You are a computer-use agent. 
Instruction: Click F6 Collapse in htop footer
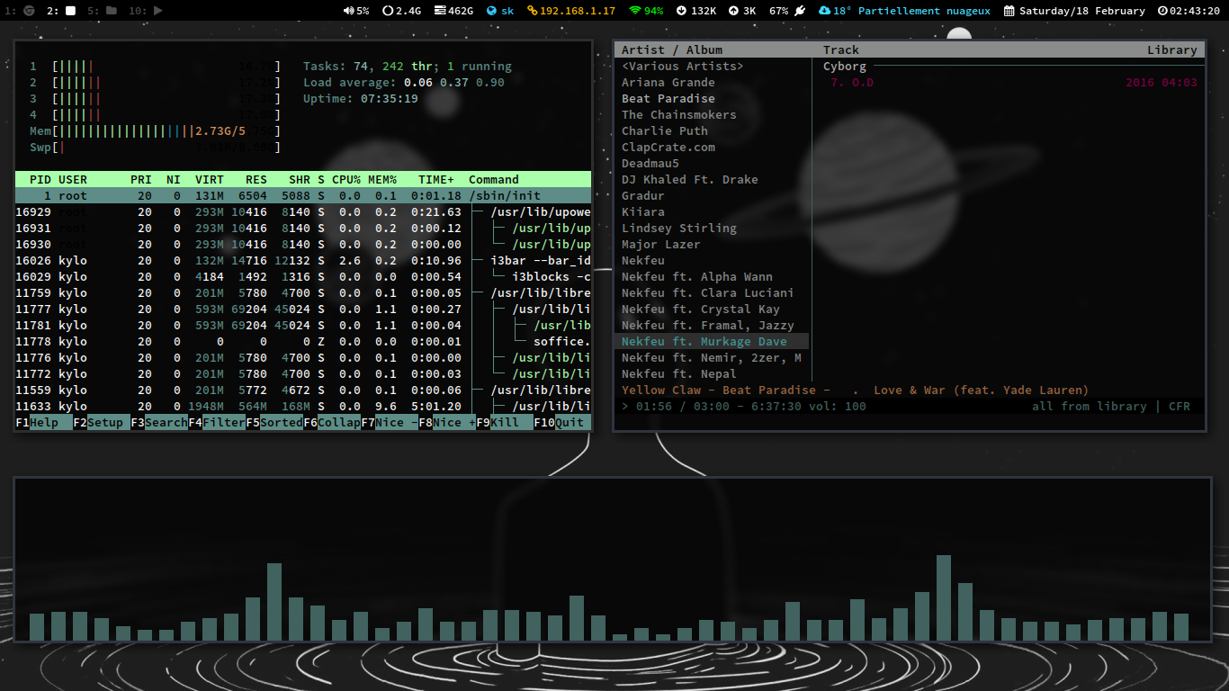coord(332,422)
